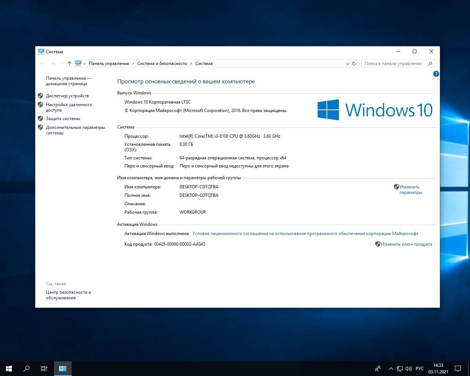The height and width of the screenshot is (376, 470).
Task: Click the Система window title icon
Action: (41, 51)
